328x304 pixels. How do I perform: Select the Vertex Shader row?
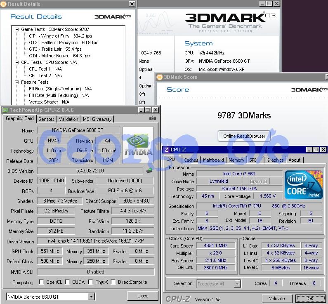pyautogui.click(x=49, y=102)
